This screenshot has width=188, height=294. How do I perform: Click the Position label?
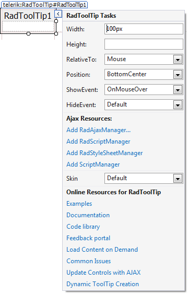tap(78, 75)
